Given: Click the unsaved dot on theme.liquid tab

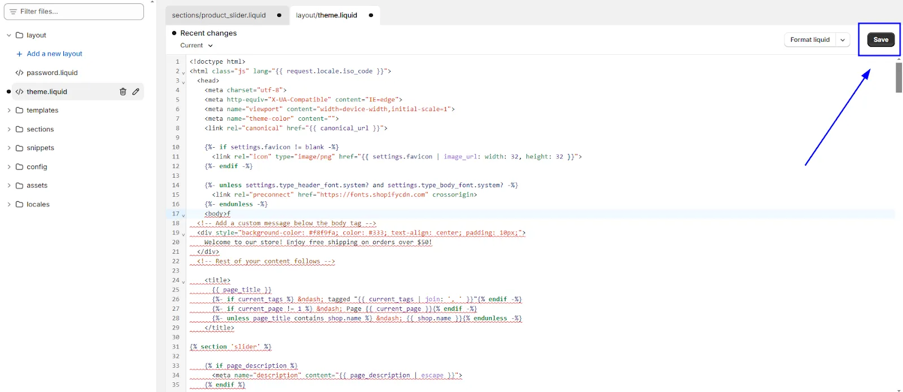Looking at the screenshot, I should coord(371,15).
